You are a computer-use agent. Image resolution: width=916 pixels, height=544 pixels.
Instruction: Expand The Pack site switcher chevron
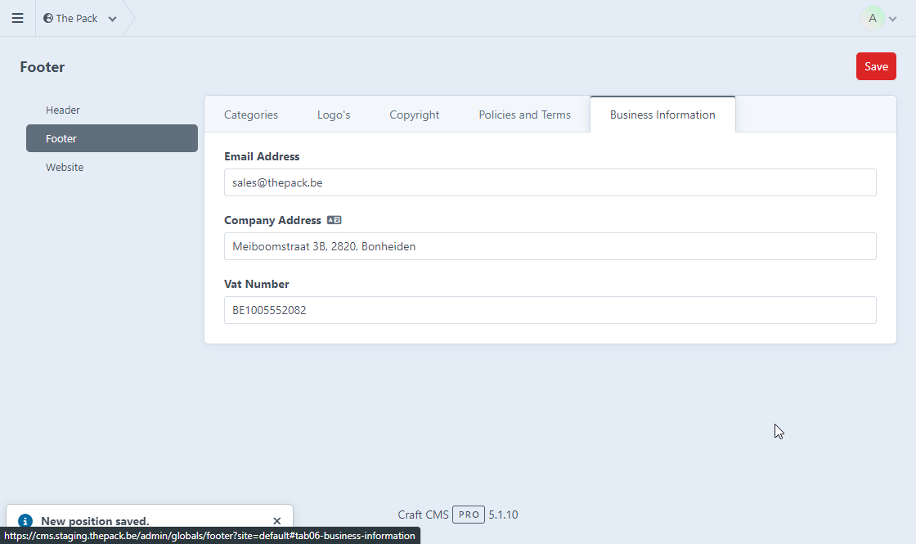112,19
